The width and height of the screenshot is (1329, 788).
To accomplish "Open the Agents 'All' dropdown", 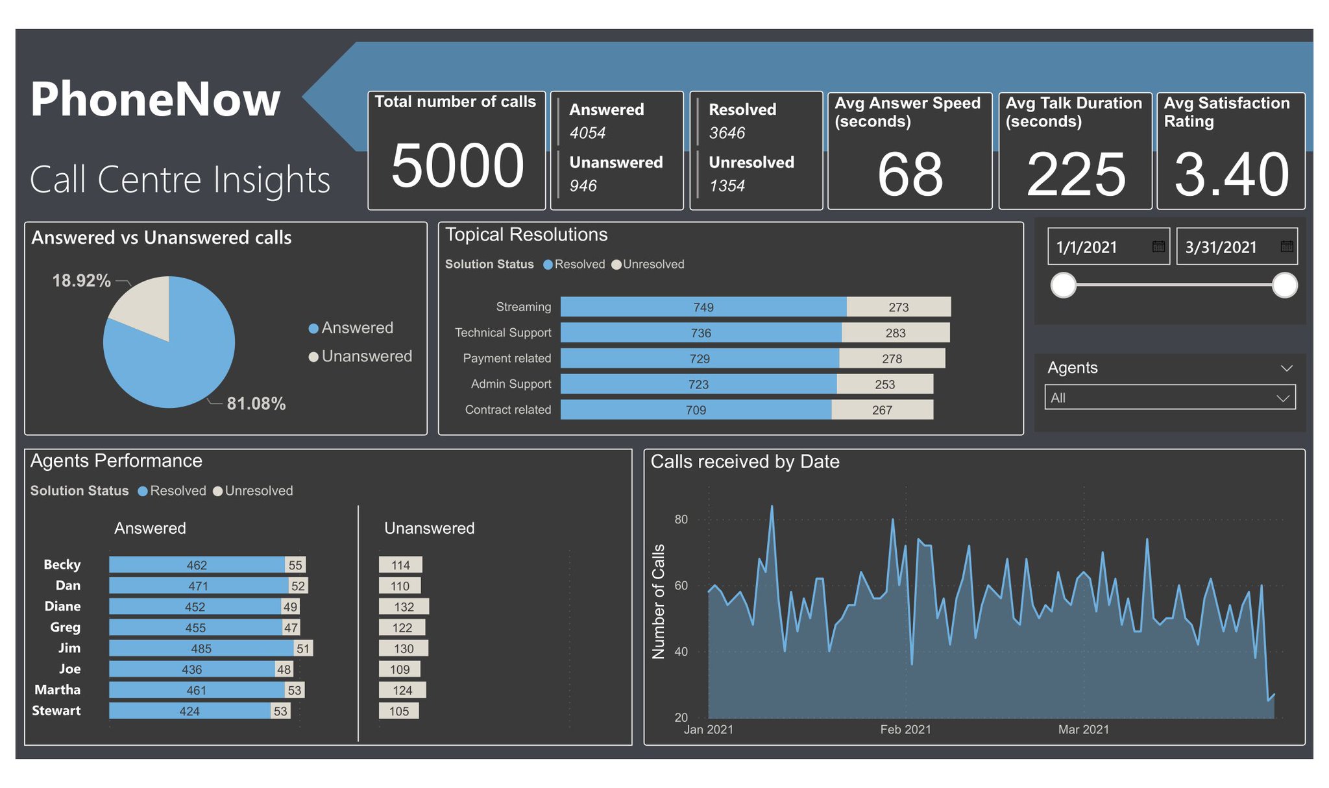I will click(1170, 398).
